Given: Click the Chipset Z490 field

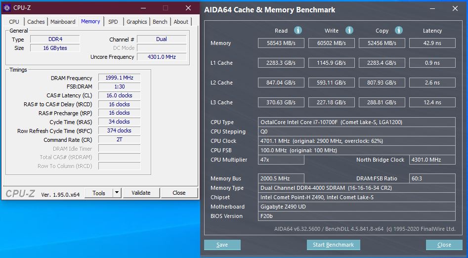Looking at the screenshot, I should (357, 197).
